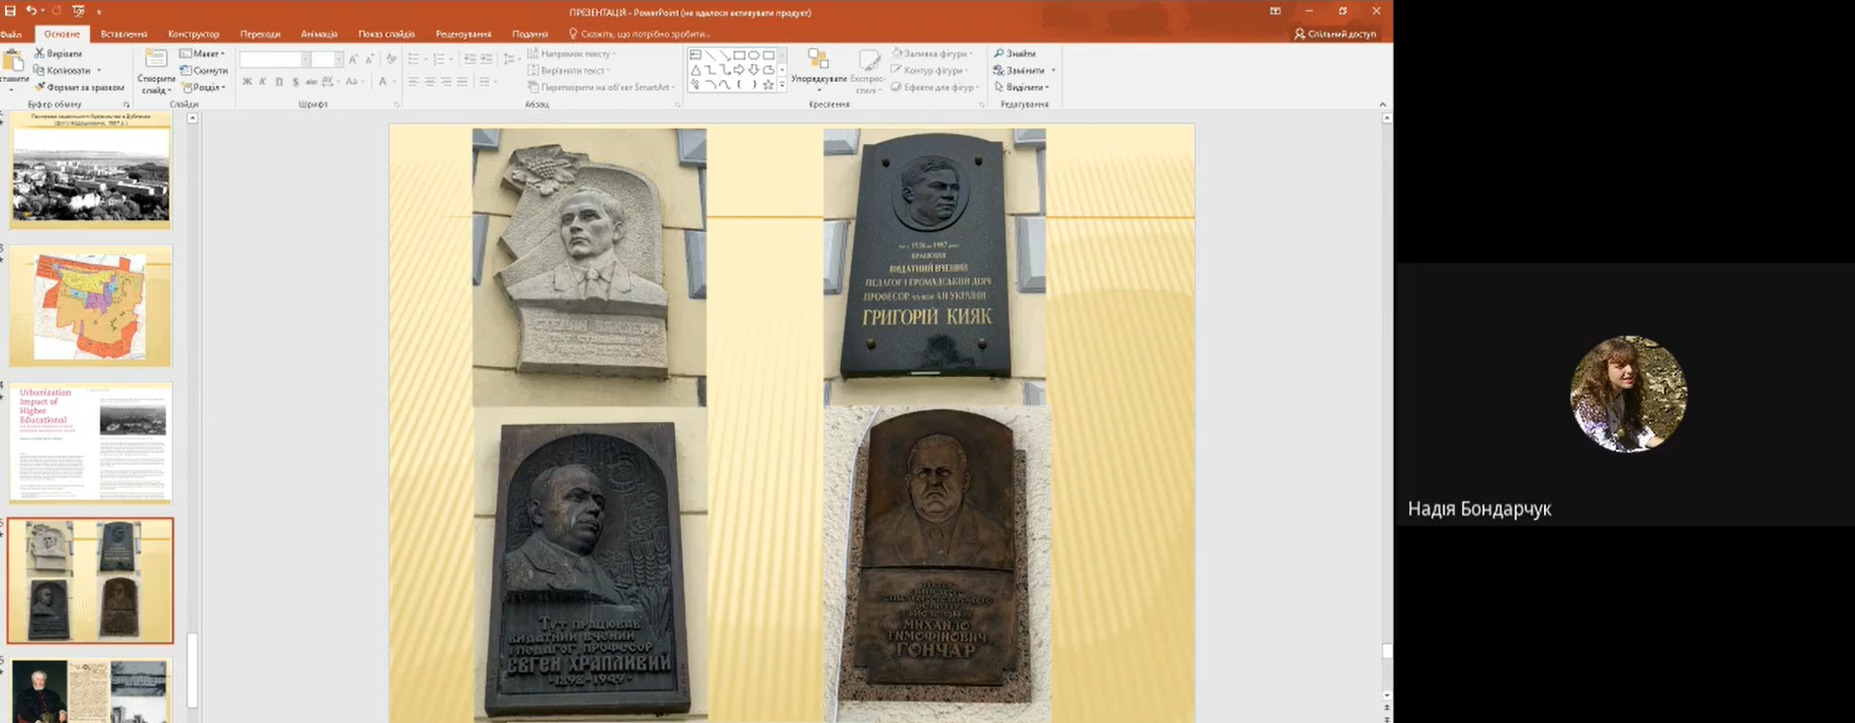The image size is (1855, 723).
Task: Toggle text shadow (S) formatting
Action: point(296,82)
